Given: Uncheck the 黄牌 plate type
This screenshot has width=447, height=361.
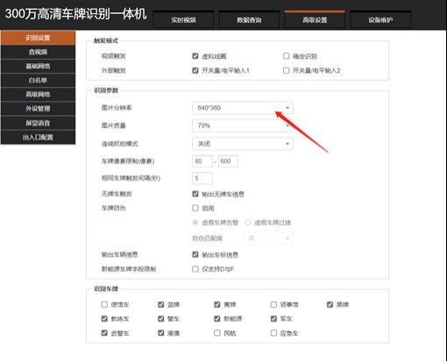Looking at the screenshot, I should coord(217,305).
